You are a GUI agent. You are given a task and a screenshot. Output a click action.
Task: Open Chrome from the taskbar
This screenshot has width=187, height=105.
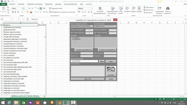coord(59,103)
